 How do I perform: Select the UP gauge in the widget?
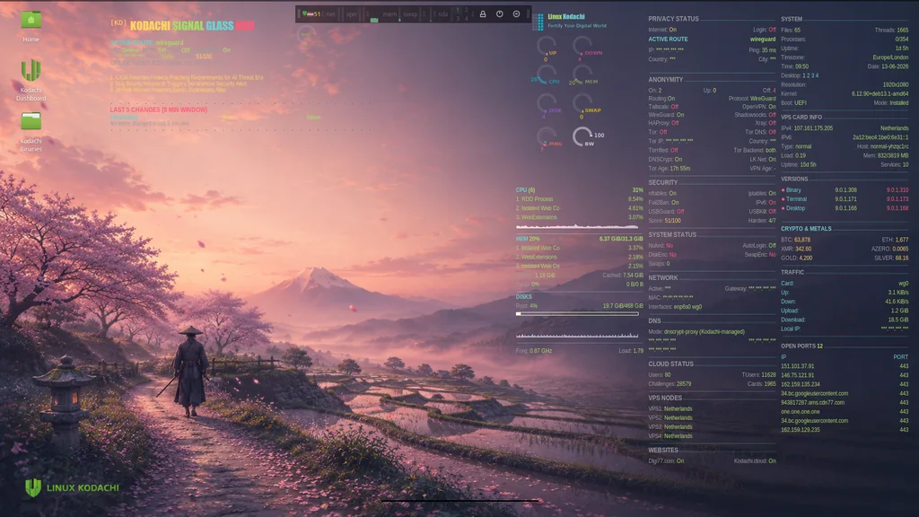coord(547,47)
